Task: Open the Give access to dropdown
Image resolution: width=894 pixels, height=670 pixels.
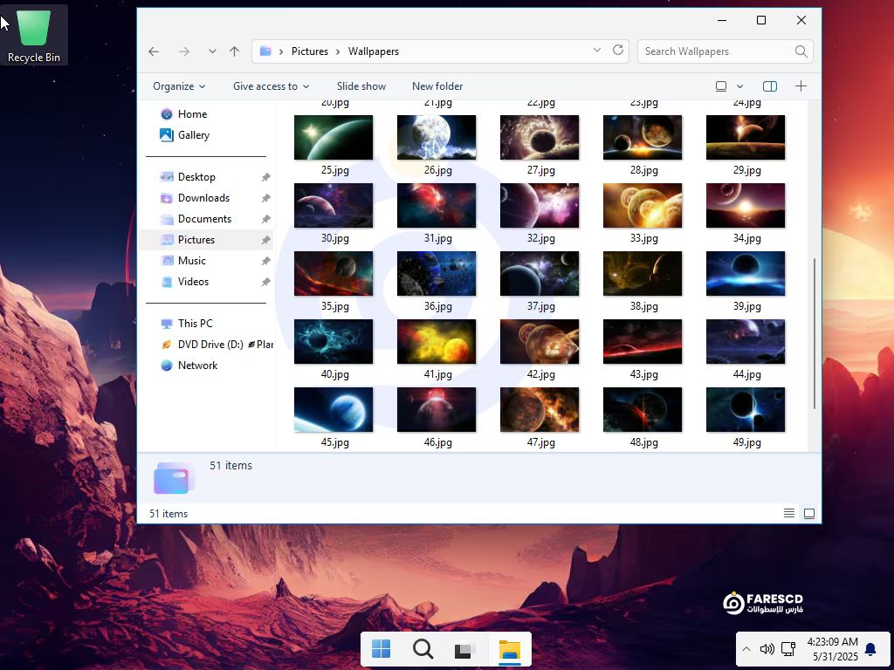Action: [271, 86]
